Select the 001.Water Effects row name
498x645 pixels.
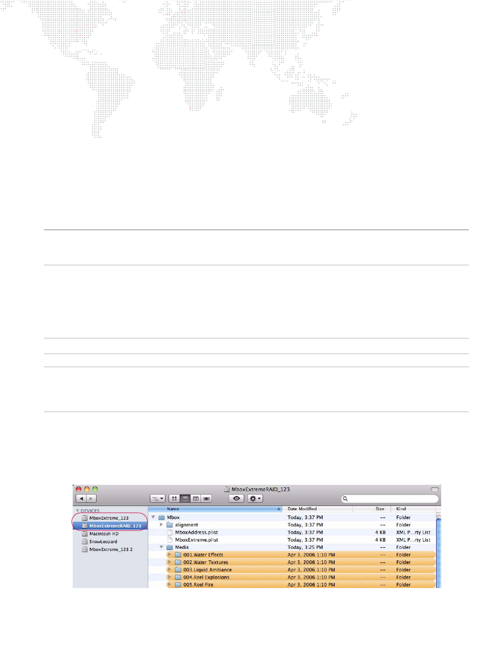click(203, 555)
